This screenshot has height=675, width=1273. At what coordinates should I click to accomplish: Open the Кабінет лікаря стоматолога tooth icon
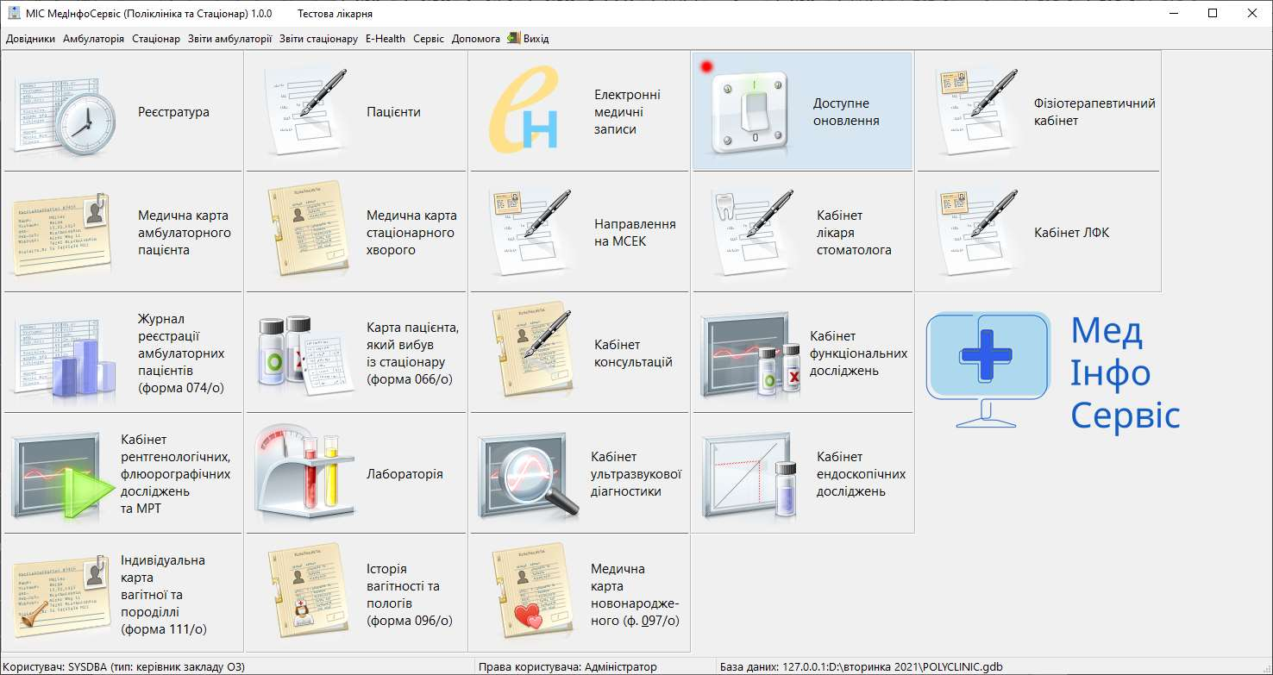point(755,232)
